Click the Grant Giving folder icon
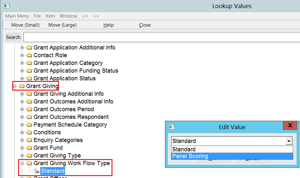This screenshot has width=300, height=178. (x=22, y=86)
